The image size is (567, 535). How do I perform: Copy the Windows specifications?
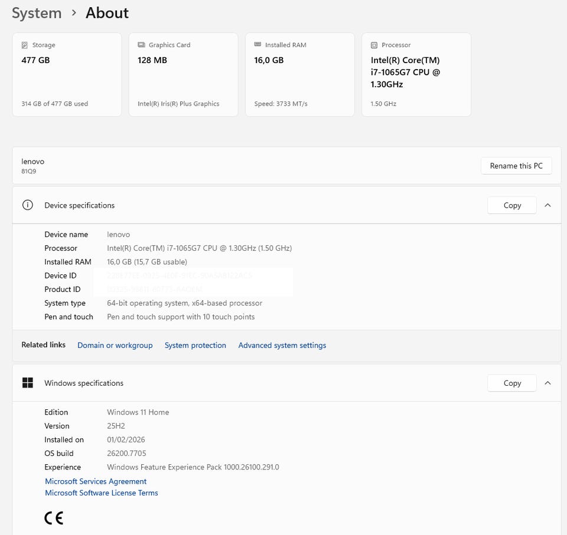(x=512, y=383)
